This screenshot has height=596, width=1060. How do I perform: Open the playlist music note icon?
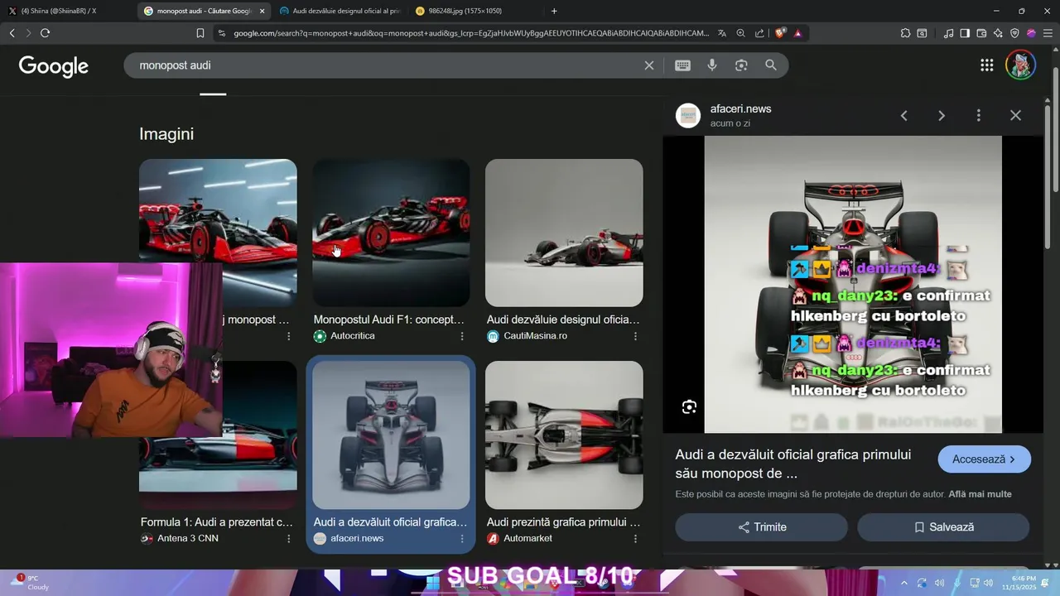[x=948, y=33]
